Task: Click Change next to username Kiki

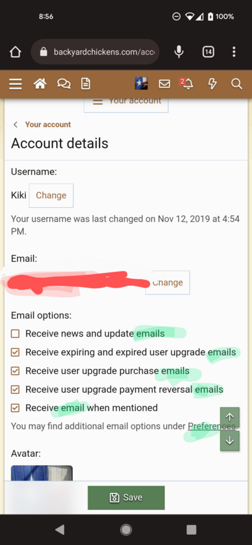Action: (x=51, y=195)
